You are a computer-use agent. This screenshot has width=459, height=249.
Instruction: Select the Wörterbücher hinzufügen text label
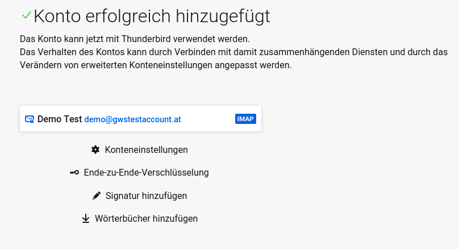point(146,218)
